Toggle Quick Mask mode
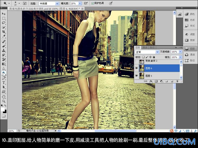Screen dimensions: 198x148 click(4, 116)
